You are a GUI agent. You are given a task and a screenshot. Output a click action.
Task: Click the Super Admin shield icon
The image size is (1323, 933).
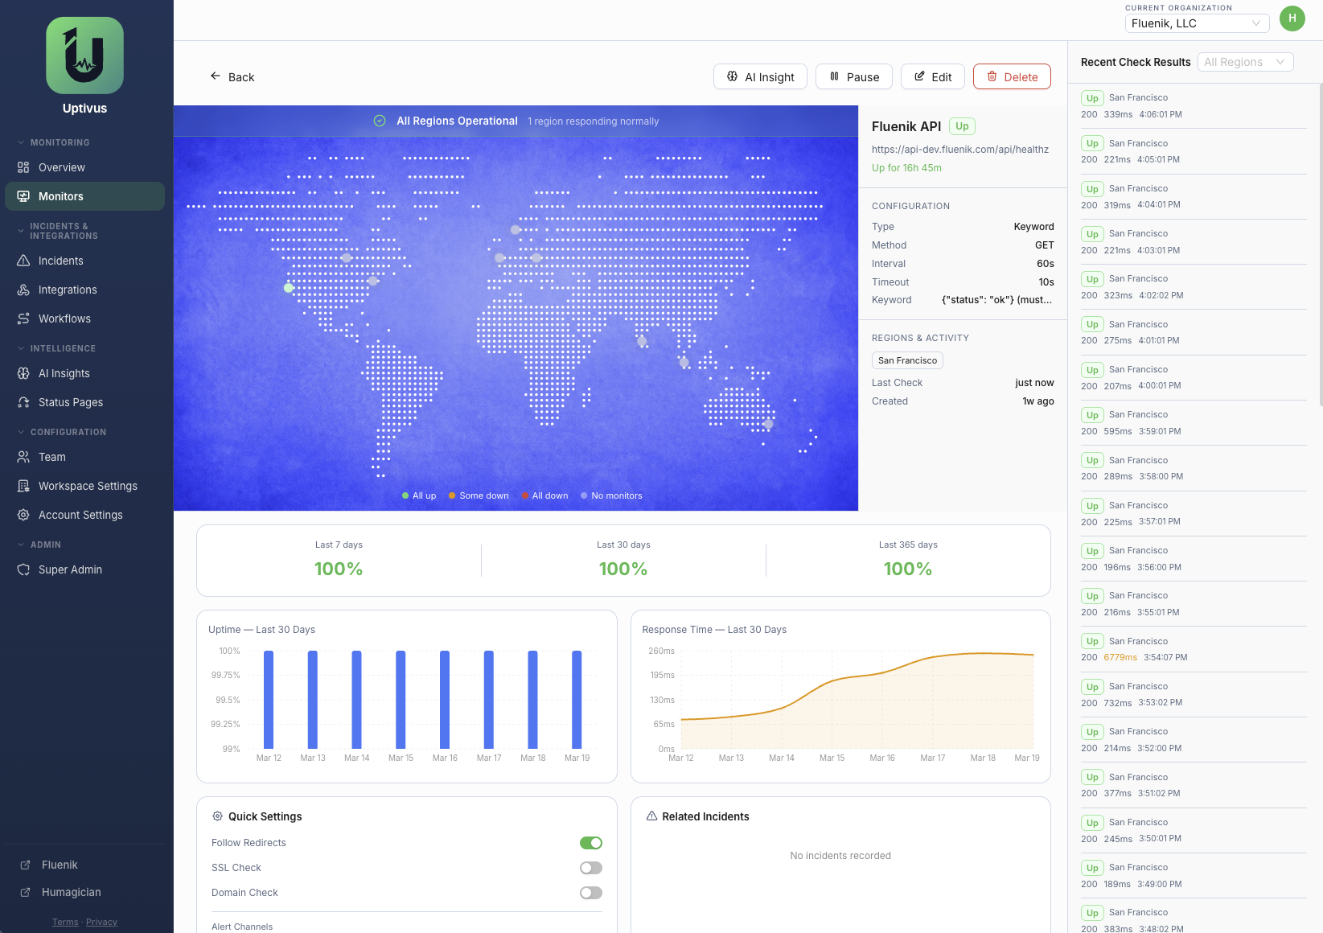(x=23, y=569)
